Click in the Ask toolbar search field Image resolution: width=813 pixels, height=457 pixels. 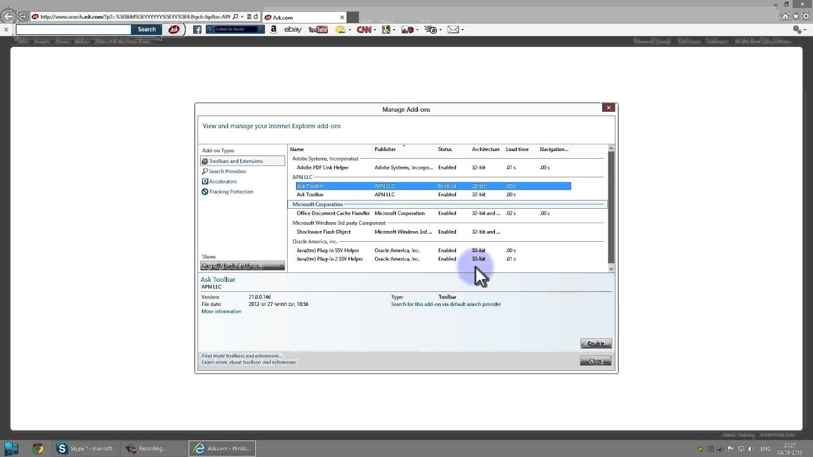[x=73, y=29]
